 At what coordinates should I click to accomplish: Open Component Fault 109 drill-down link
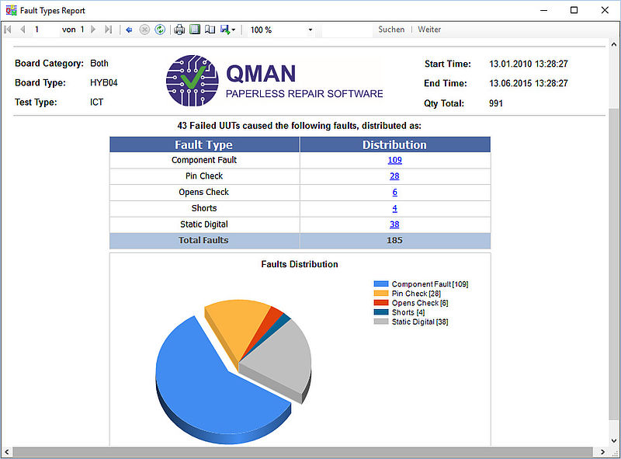395,160
